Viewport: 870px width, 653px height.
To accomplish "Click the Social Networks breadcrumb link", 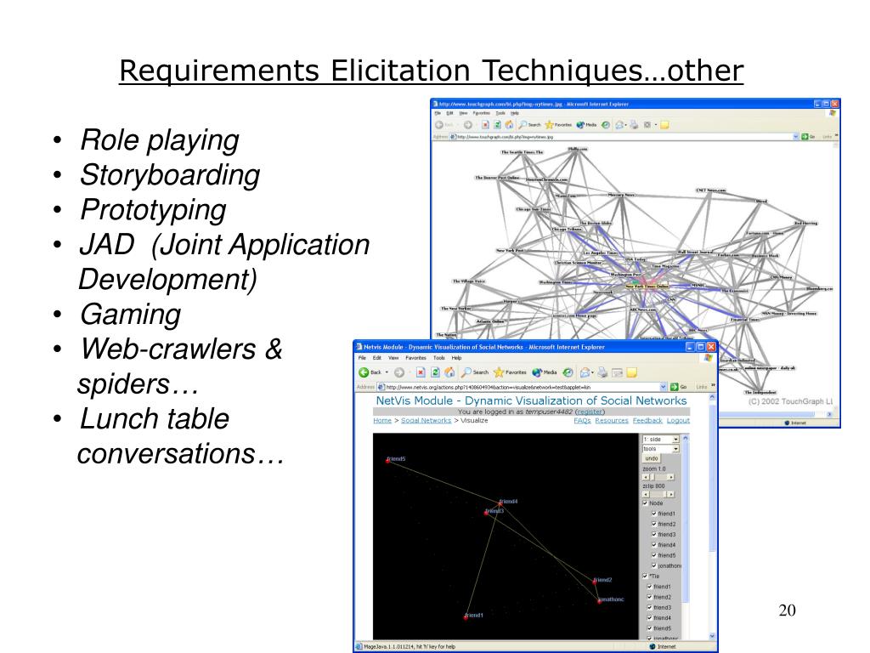I will tap(427, 420).
